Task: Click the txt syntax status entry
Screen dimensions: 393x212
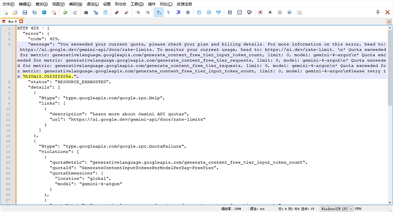Action: tap(257, 209)
